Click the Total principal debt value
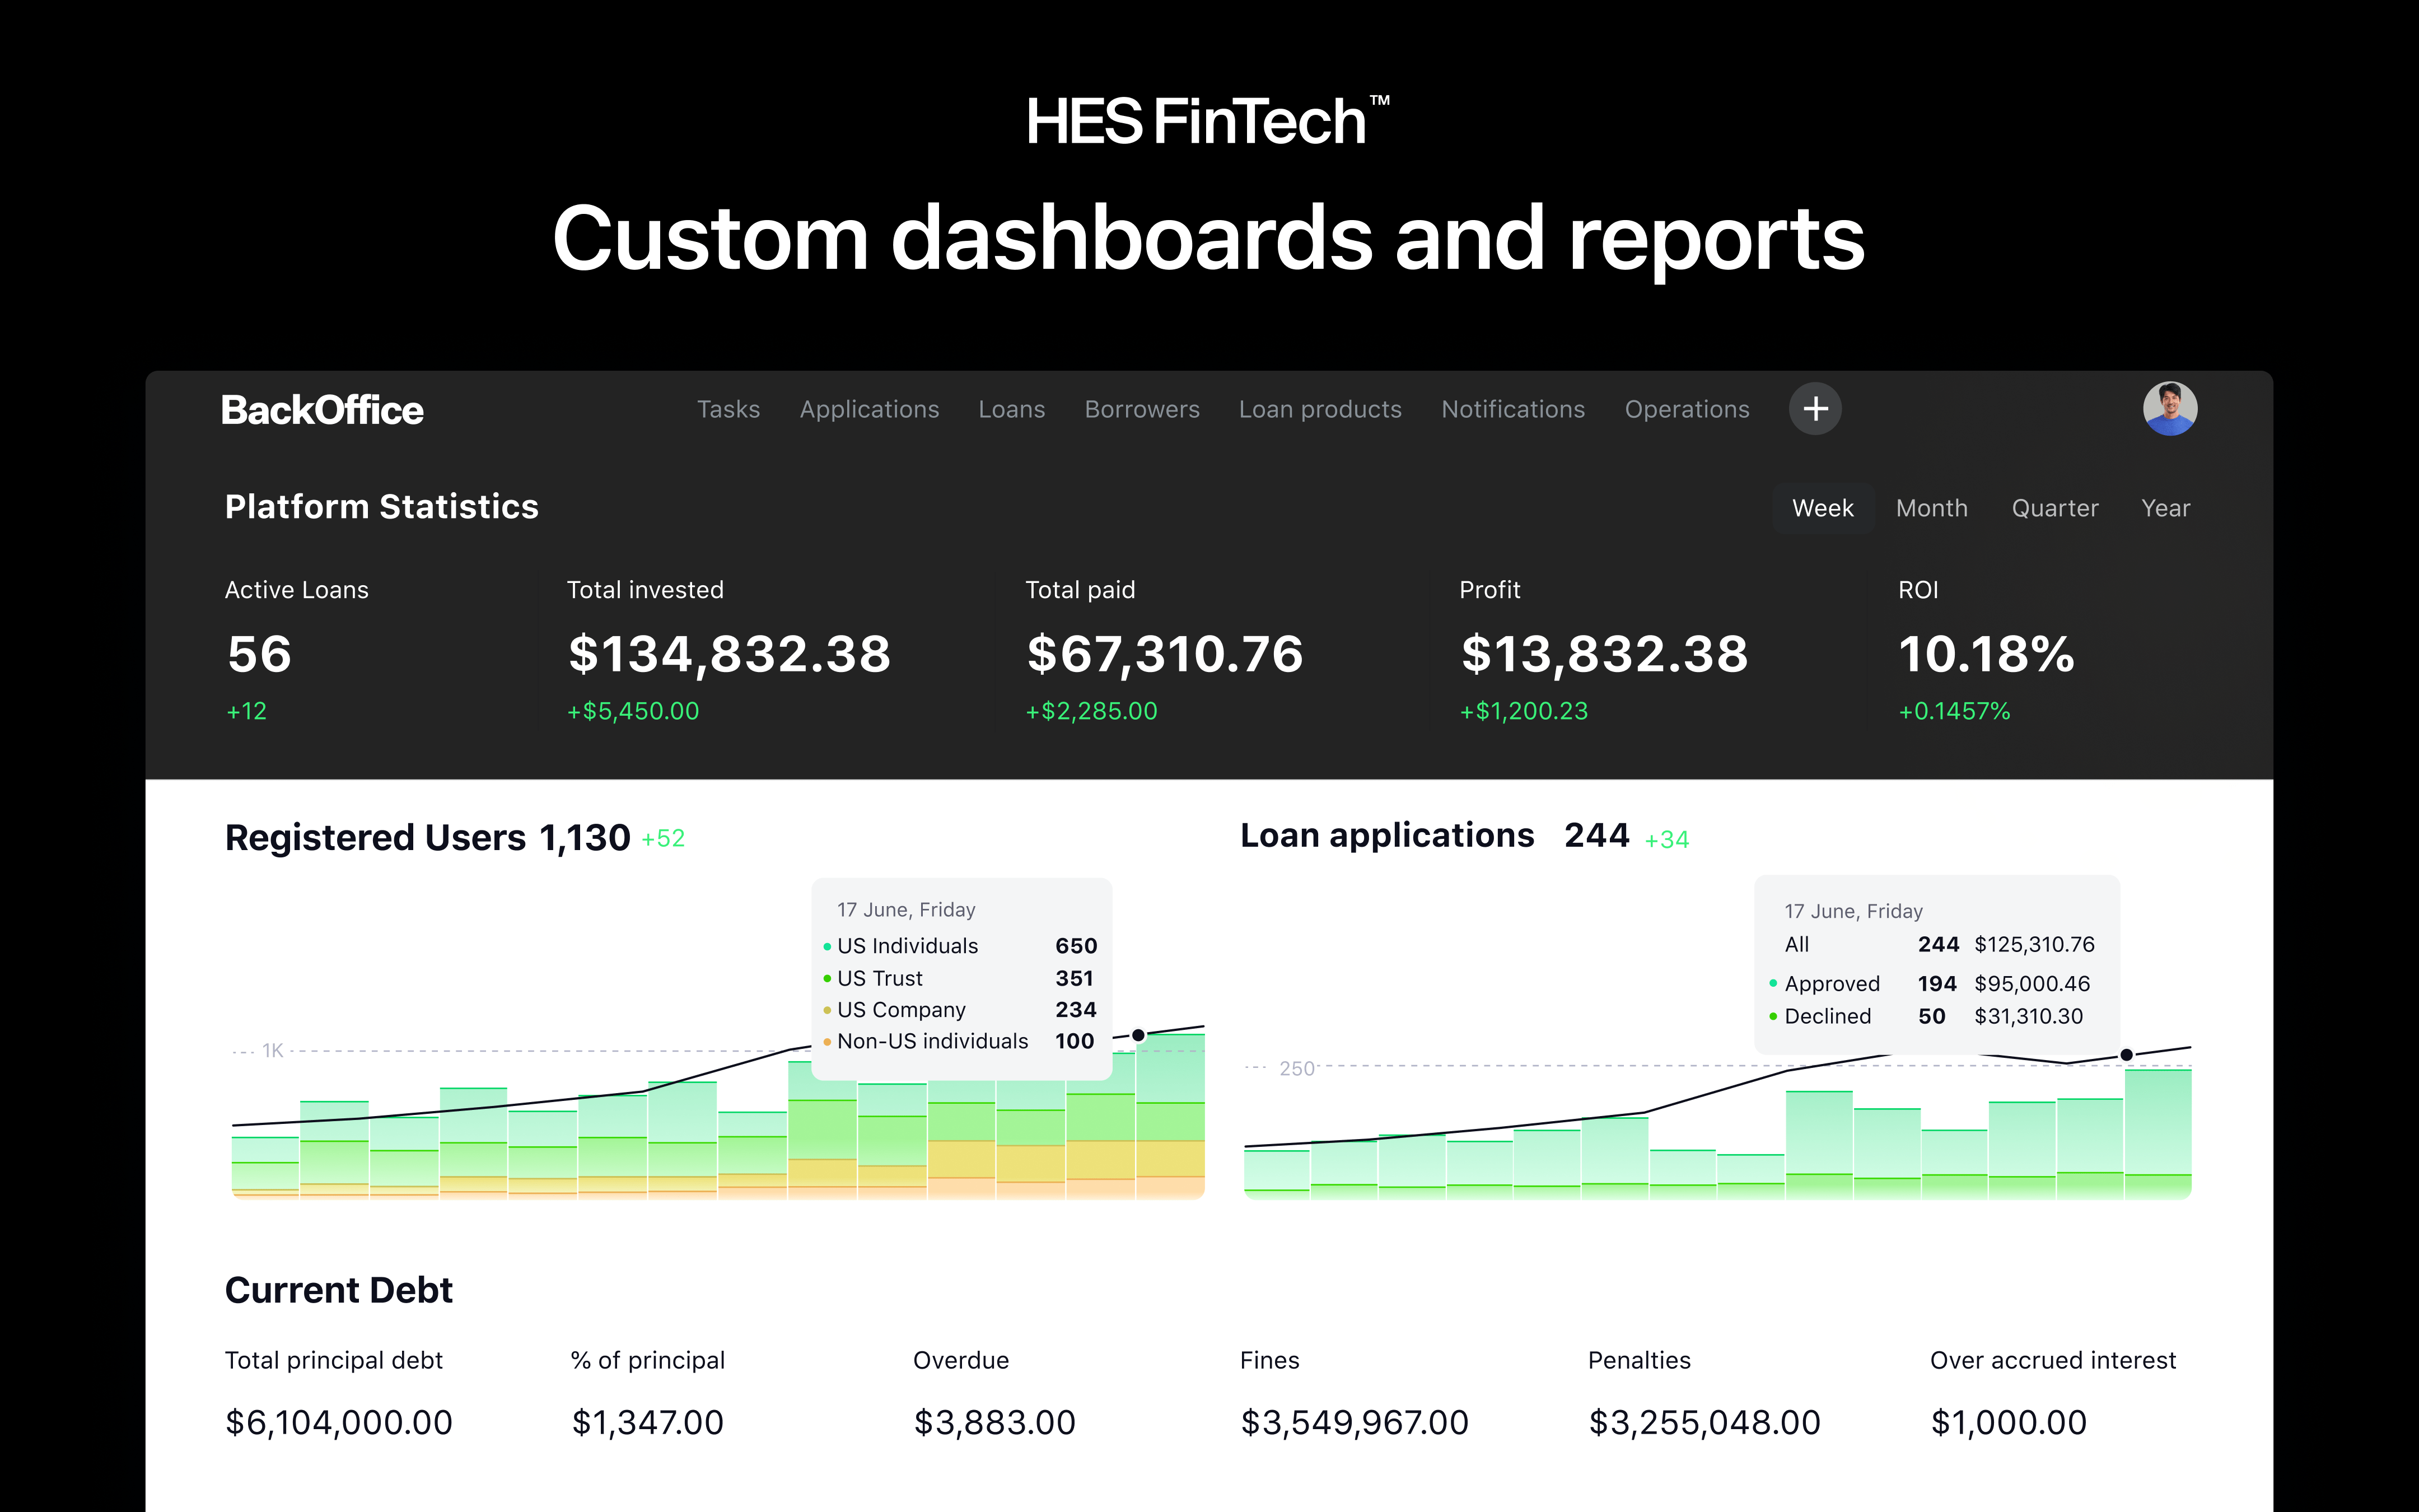 click(339, 1422)
